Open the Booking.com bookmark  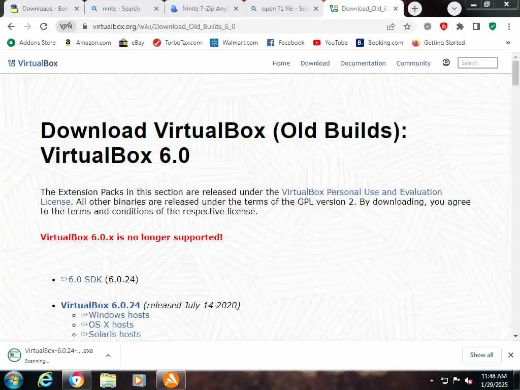[379, 43]
